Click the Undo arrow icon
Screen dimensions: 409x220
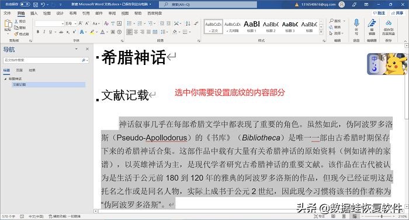43,5
